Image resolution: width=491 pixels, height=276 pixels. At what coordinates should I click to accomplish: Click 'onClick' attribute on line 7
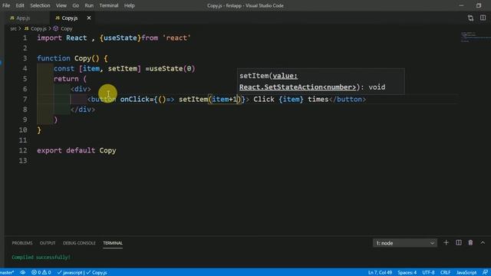click(x=135, y=99)
